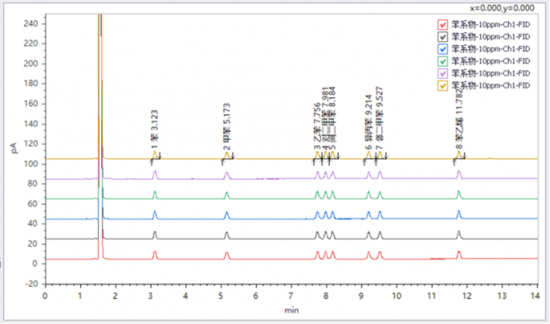Toggle the black trace legend checkbox
The height and width of the screenshot is (324, 550).
click(x=442, y=36)
